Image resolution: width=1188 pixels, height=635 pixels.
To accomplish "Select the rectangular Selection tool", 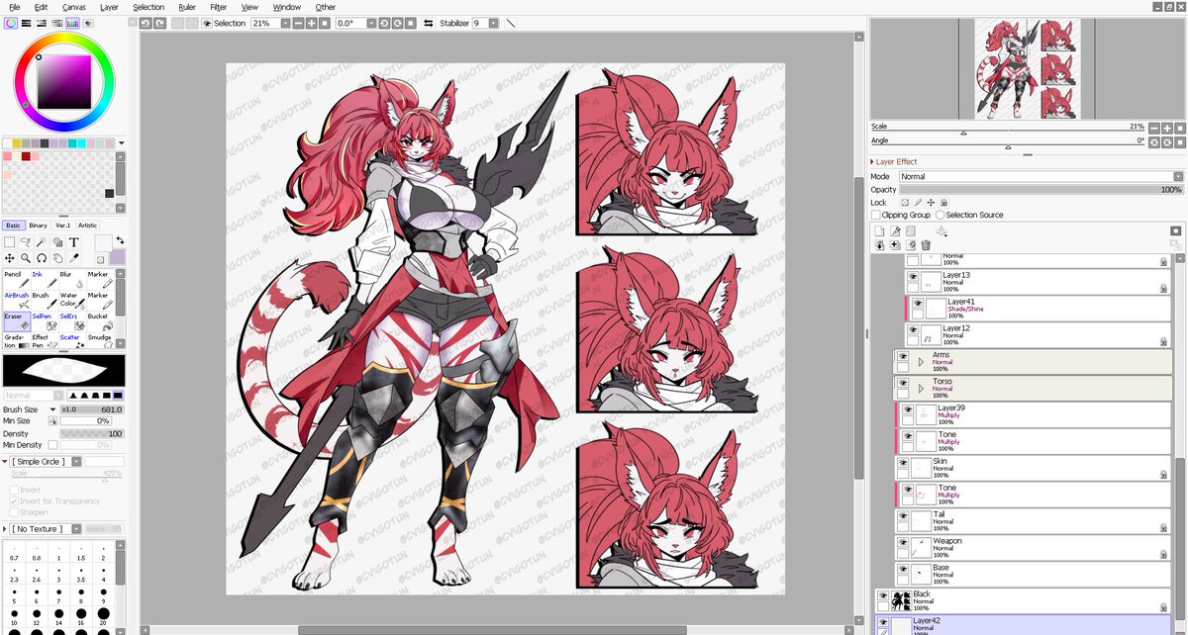I will pyautogui.click(x=10, y=242).
